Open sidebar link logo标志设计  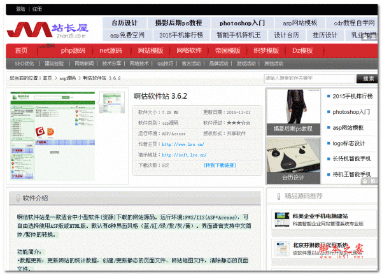pos(349,143)
